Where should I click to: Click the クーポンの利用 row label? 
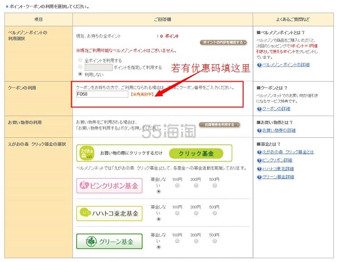click(x=22, y=88)
